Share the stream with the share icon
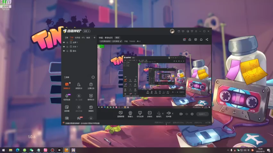The height and width of the screenshot is (153, 273). [207, 39]
